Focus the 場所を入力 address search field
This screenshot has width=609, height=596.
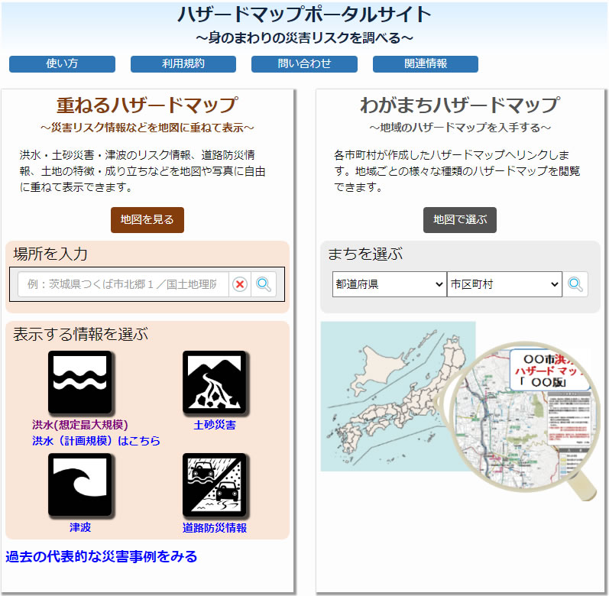(123, 284)
